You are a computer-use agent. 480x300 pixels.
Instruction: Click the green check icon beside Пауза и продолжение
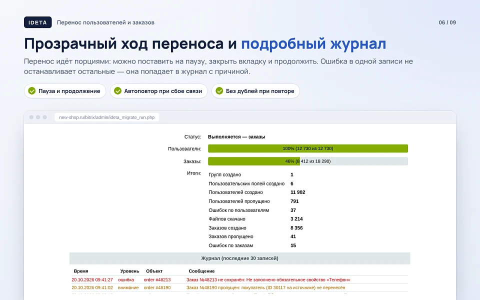(32, 91)
